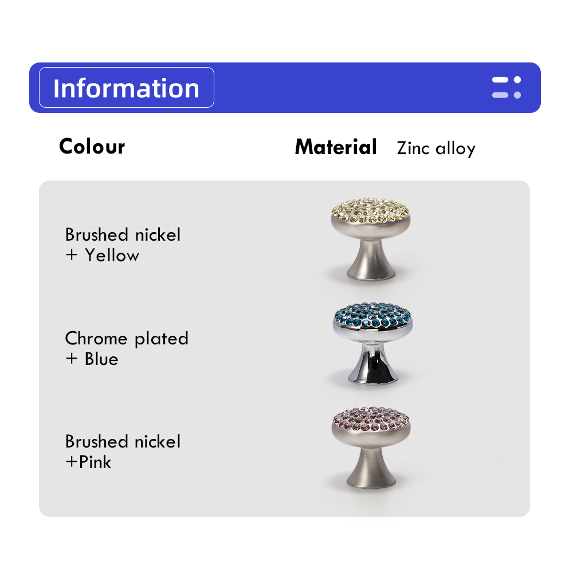Click the lower faded bar of banner icon
573x573 pixels.
pos(500,95)
